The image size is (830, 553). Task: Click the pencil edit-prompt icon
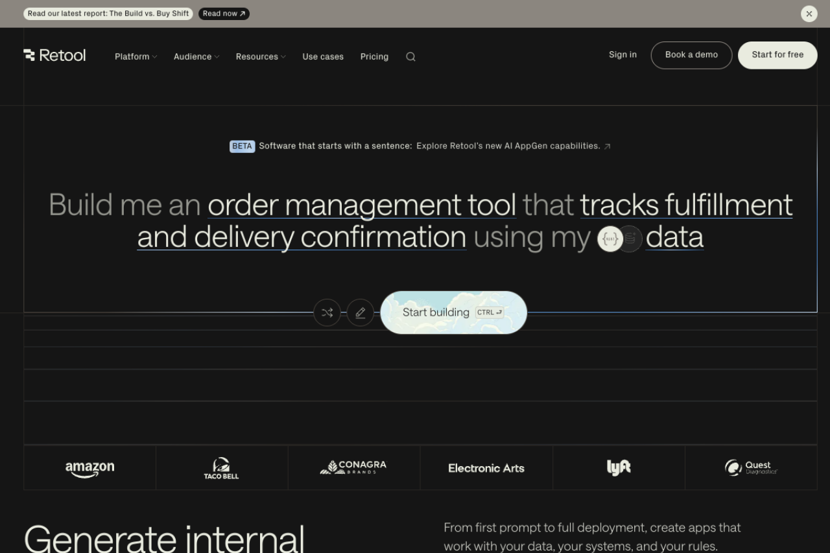(361, 312)
